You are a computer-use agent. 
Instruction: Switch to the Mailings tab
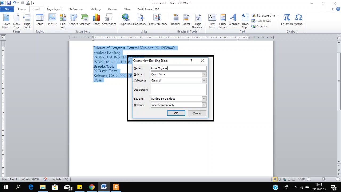[96, 9]
